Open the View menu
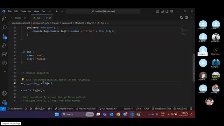Screen dimensions: 224x126 (x=36, y=11)
